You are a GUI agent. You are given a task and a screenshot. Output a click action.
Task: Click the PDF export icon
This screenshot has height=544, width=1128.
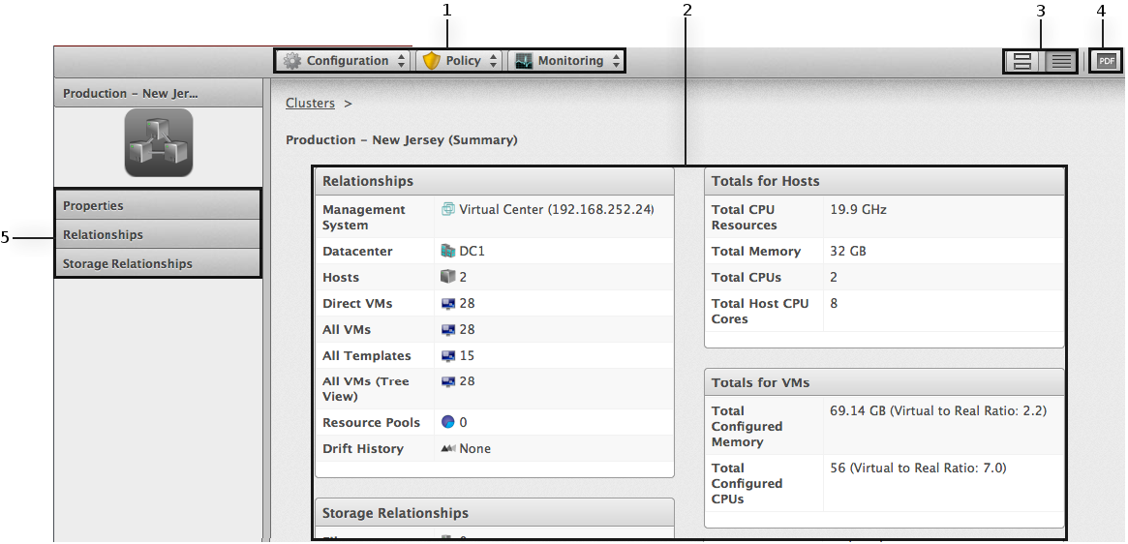(x=1106, y=61)
